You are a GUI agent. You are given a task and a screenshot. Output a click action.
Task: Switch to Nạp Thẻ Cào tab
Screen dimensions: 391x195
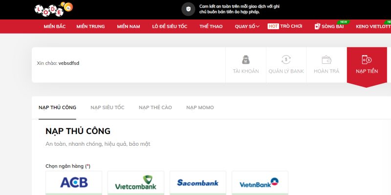155,107
